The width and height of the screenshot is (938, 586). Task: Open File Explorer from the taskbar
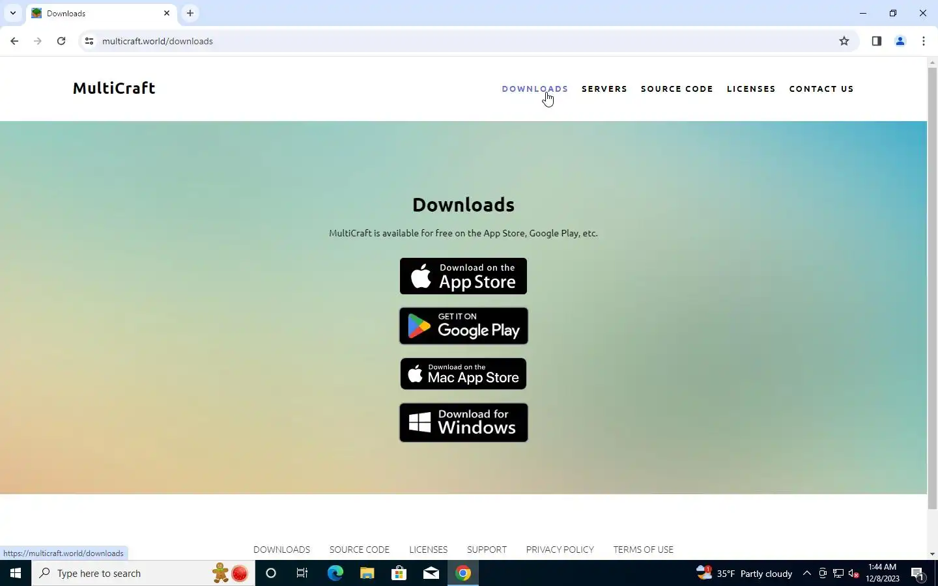367,573
